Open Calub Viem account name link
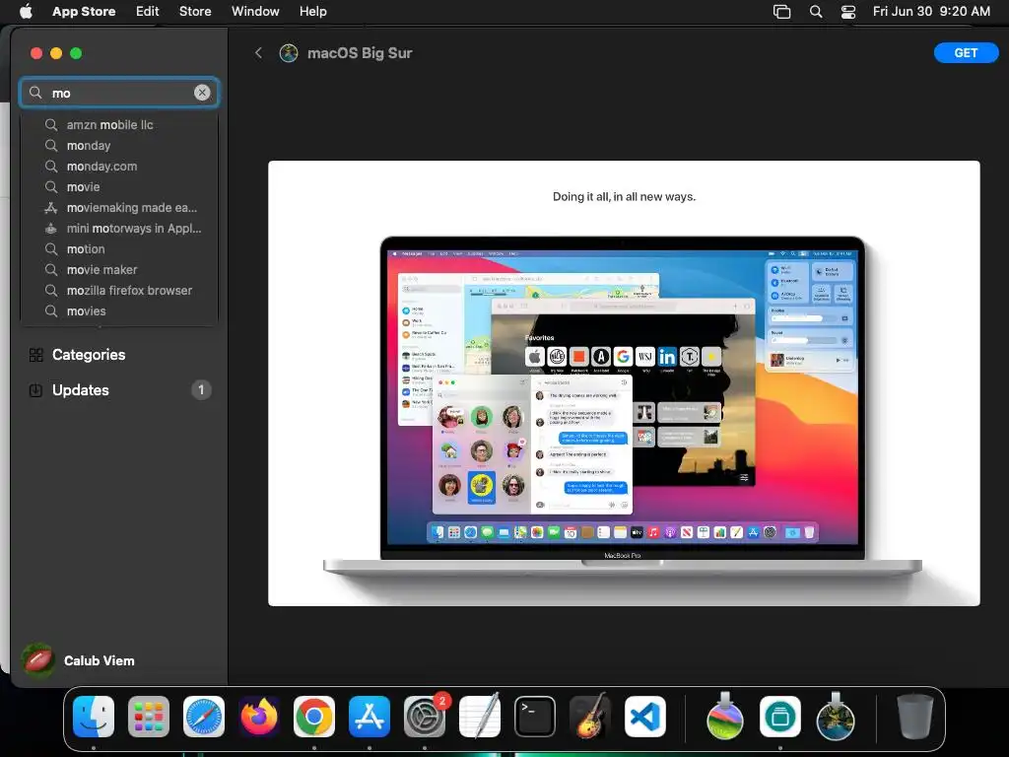 (100, 660)
